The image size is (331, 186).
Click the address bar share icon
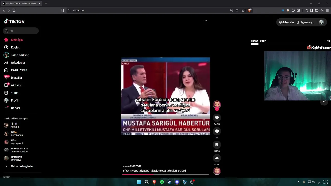coord(243,10)
